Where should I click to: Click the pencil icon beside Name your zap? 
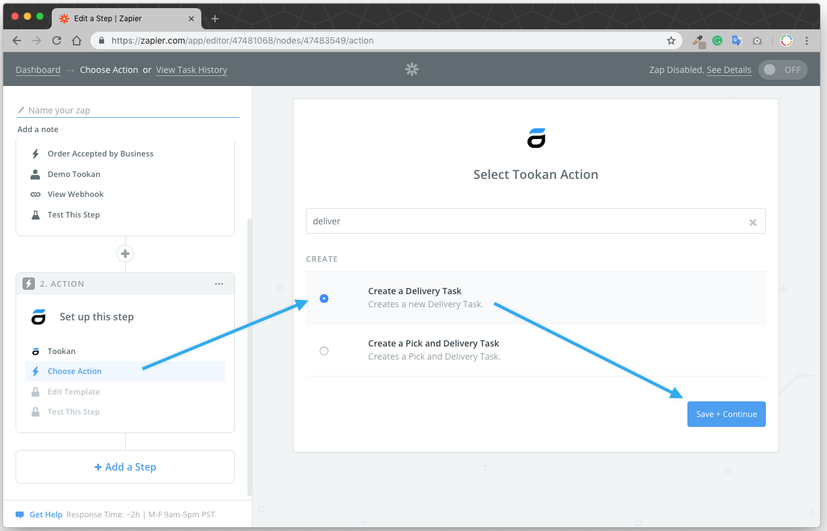click(x=22, y=110)
